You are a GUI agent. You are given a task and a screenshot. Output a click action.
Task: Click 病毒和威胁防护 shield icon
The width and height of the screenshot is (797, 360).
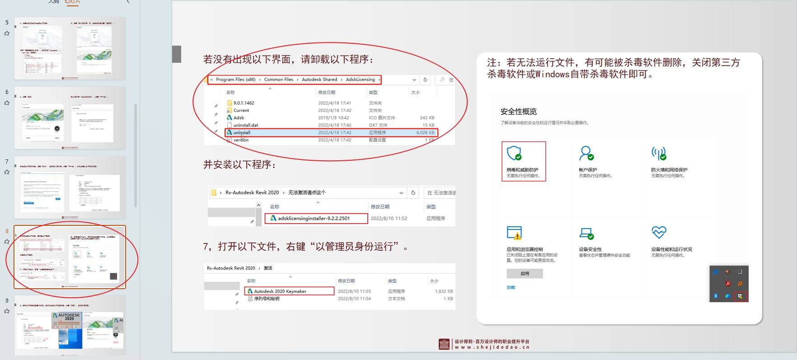tap(514, 153)
